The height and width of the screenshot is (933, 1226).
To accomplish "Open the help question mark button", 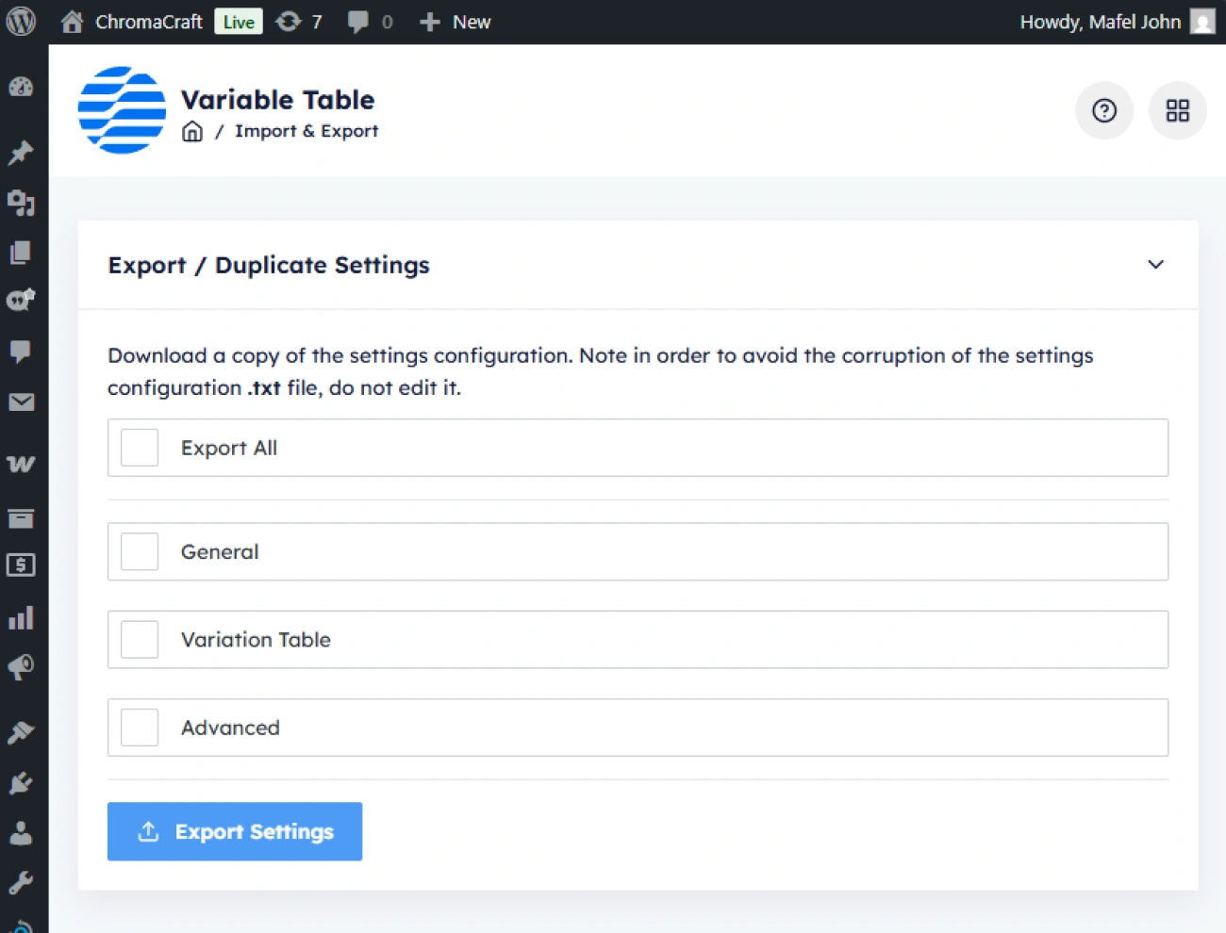I will point(1104,110).
